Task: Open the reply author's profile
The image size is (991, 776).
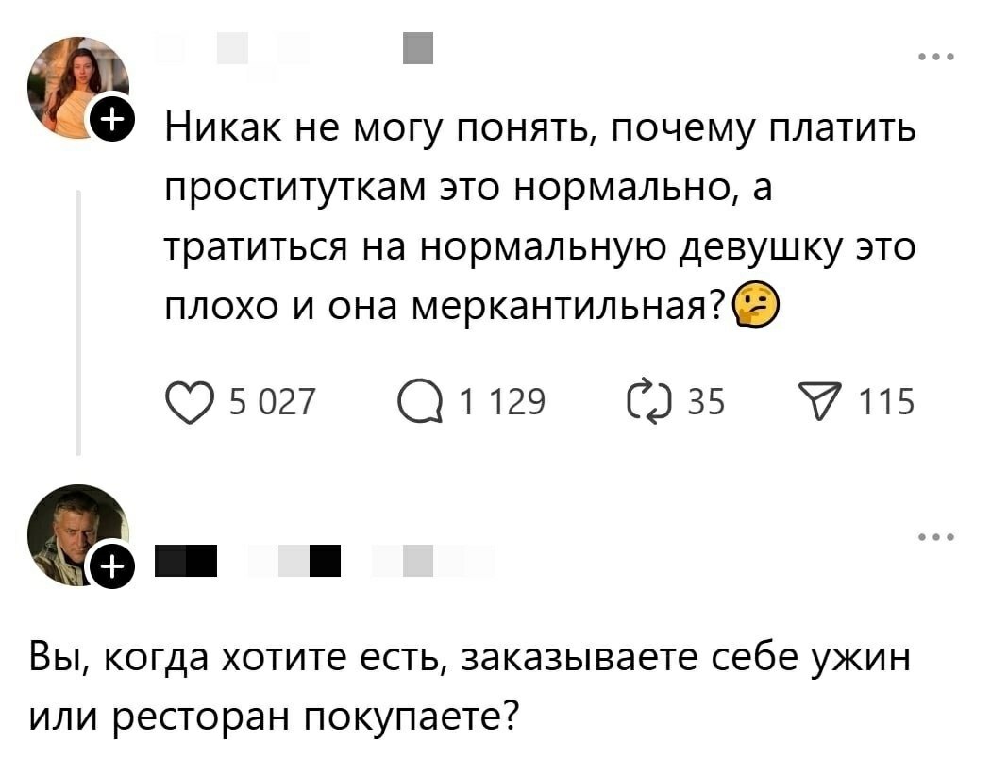Action: pyautogui.click(x=79, y=533)
